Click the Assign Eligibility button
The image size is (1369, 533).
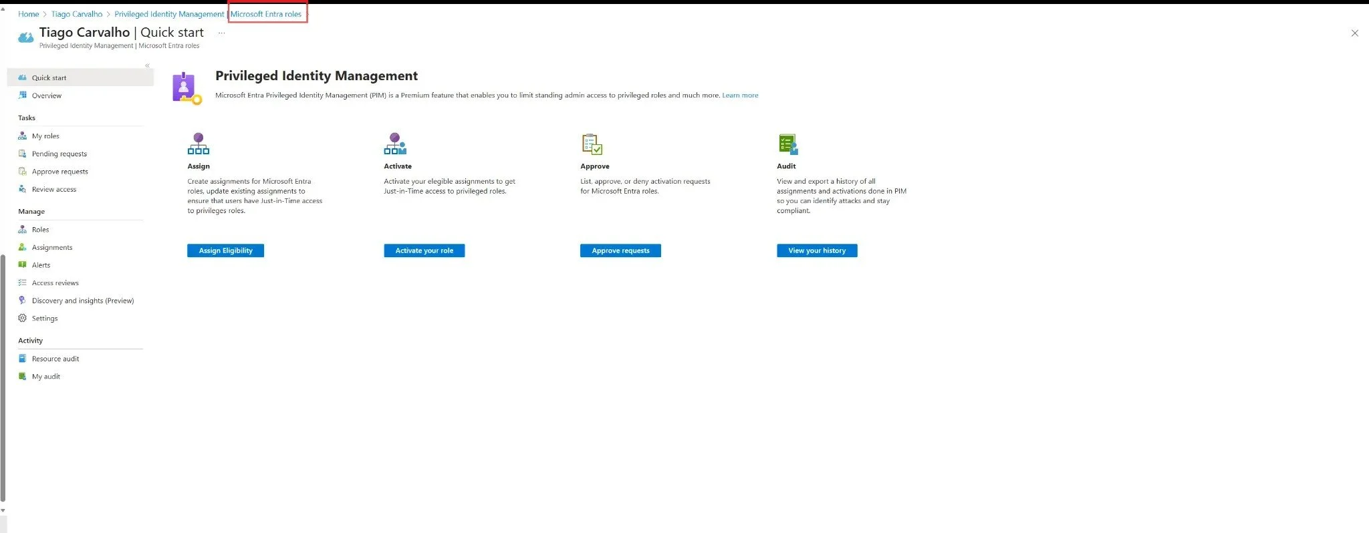pos(225,250)
